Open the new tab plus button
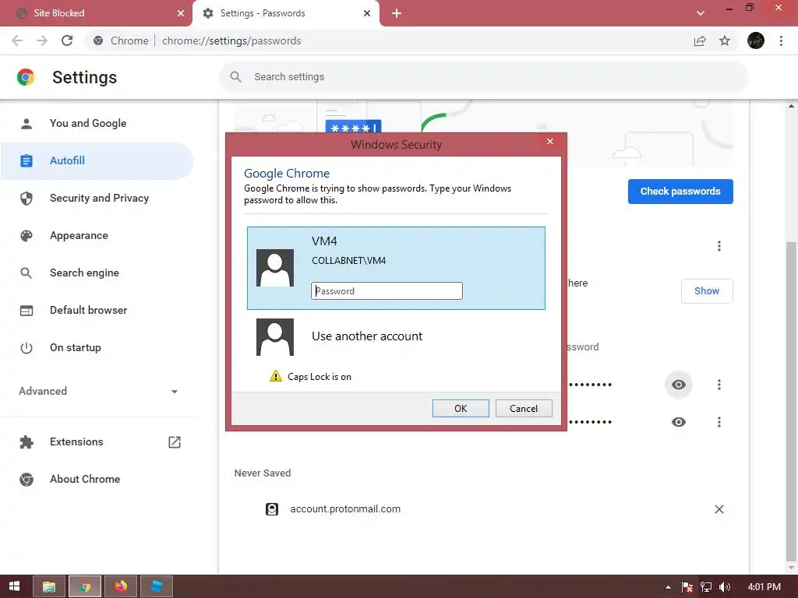The width and height of the screenshot is (798, 598). [397, 13]
